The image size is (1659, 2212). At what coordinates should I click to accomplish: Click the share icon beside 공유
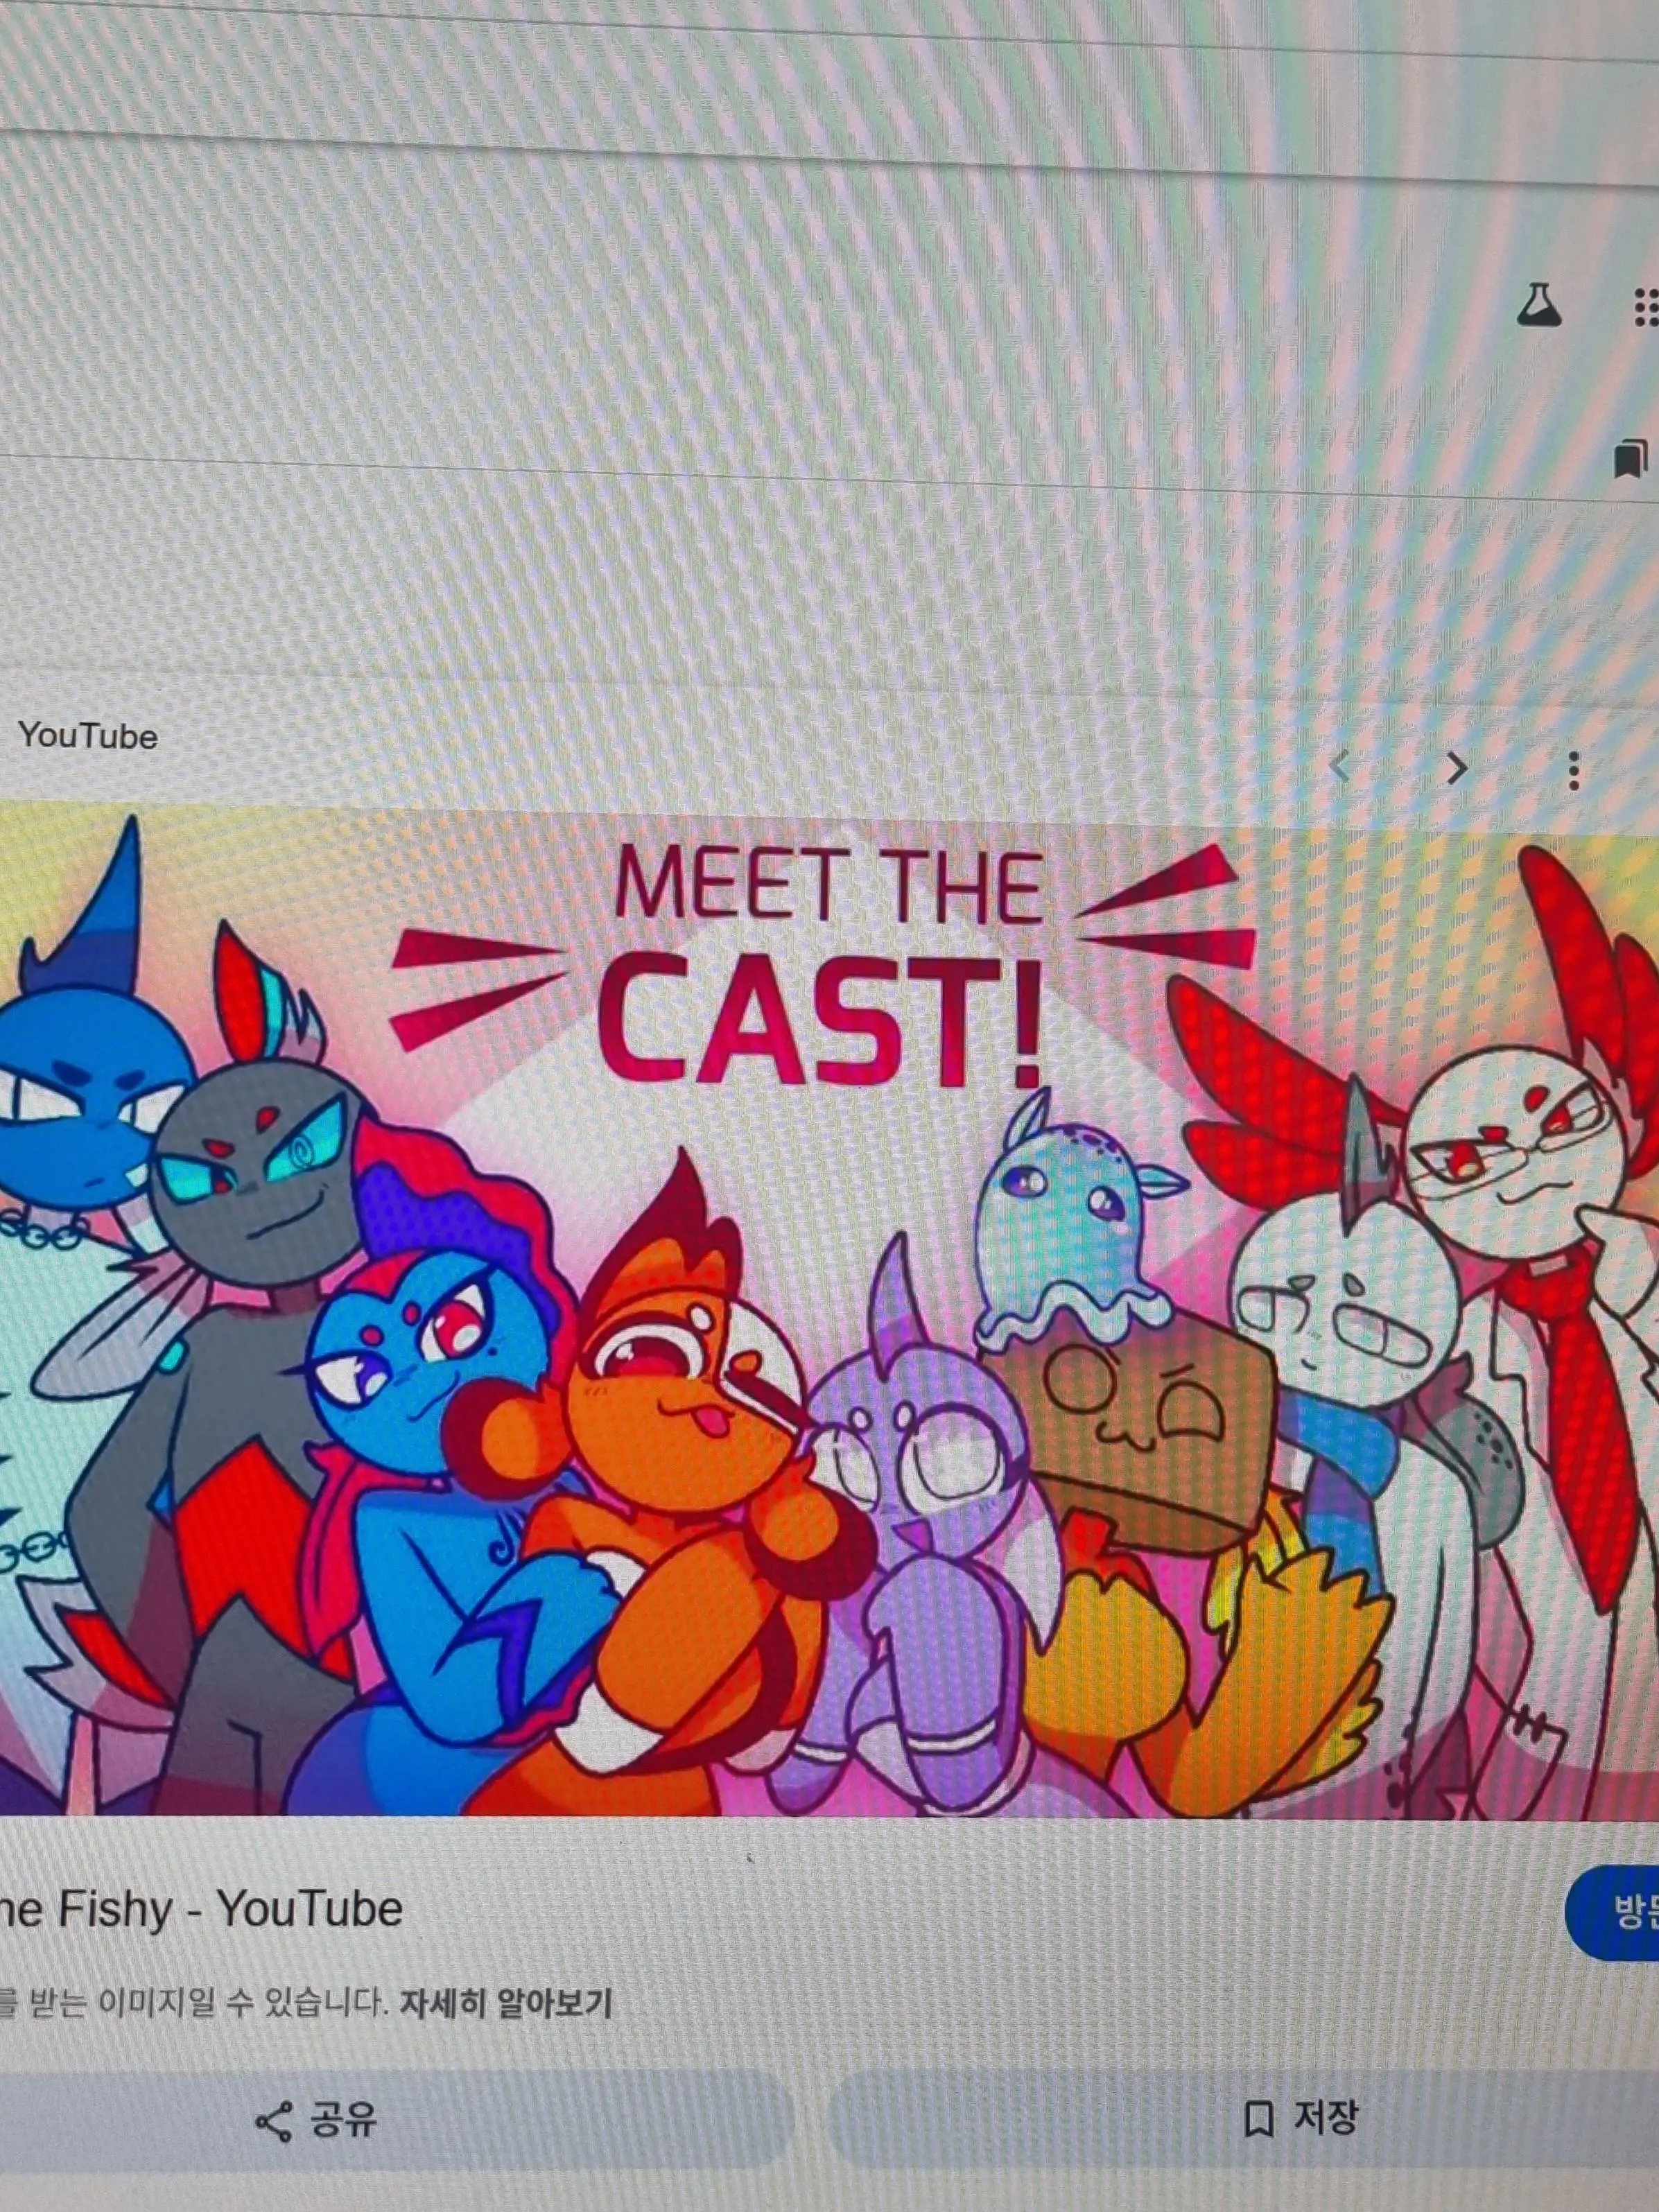tap(274, 2122)
